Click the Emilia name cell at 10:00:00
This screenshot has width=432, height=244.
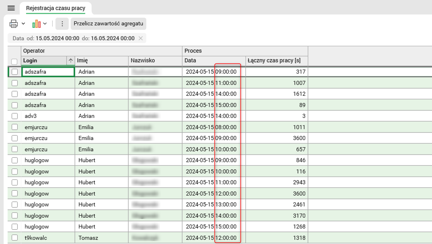pos(102,149)
